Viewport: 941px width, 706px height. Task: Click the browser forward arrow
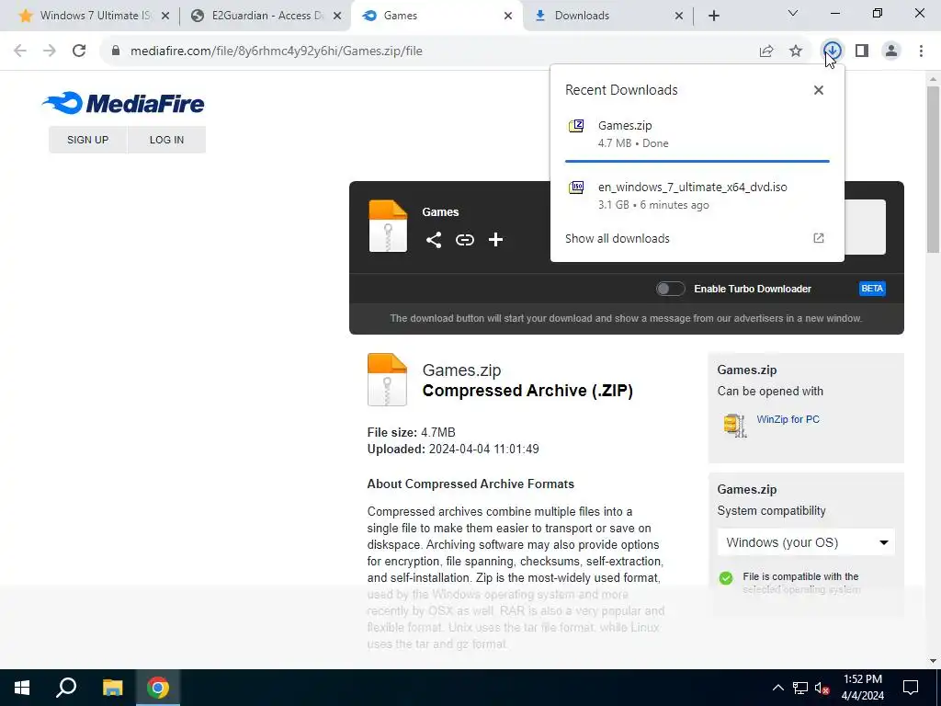(50, 51)
